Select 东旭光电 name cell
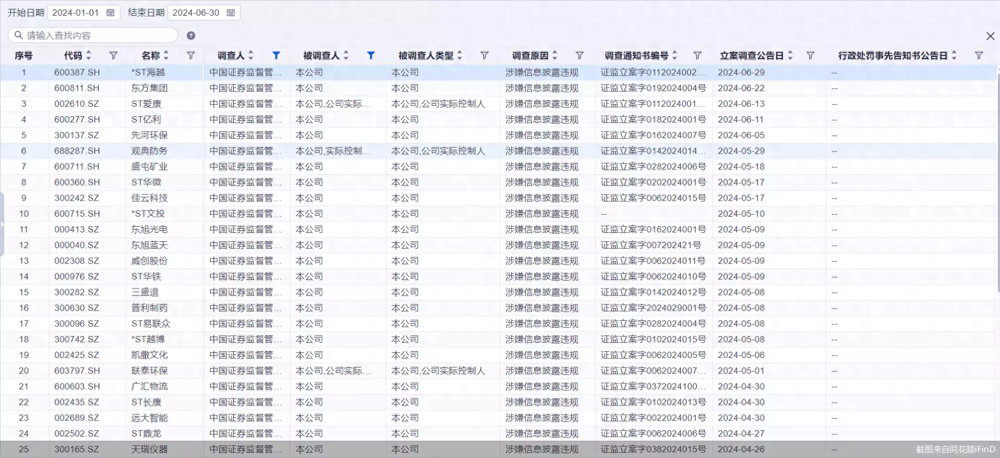The image size is (1000, 458). tap(149, 229)
